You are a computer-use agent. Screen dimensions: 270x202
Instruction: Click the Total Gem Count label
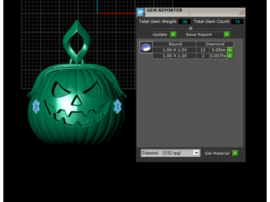click(211, 21)
